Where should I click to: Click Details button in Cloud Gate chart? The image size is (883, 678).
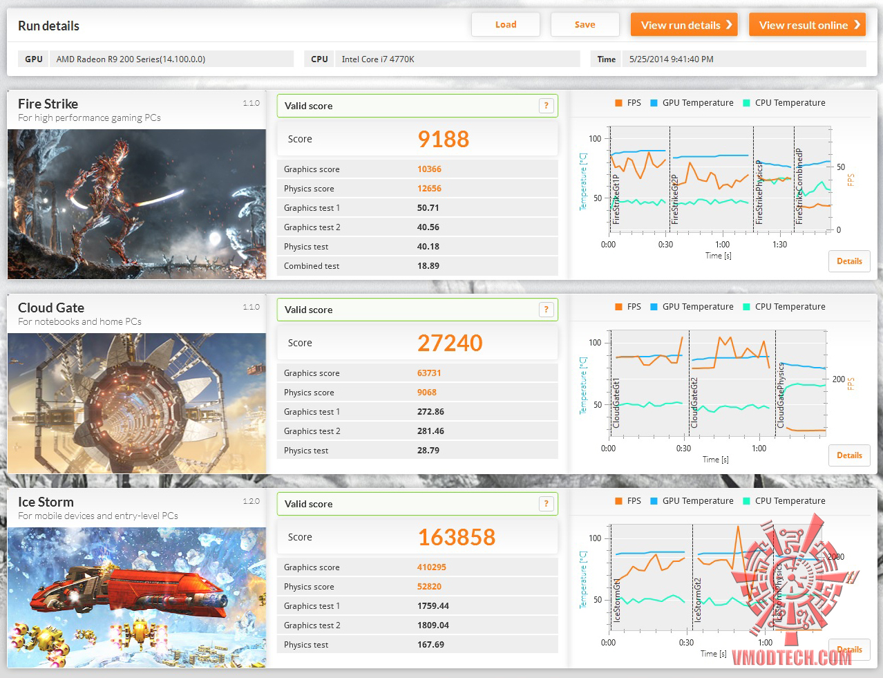point(849,455)
